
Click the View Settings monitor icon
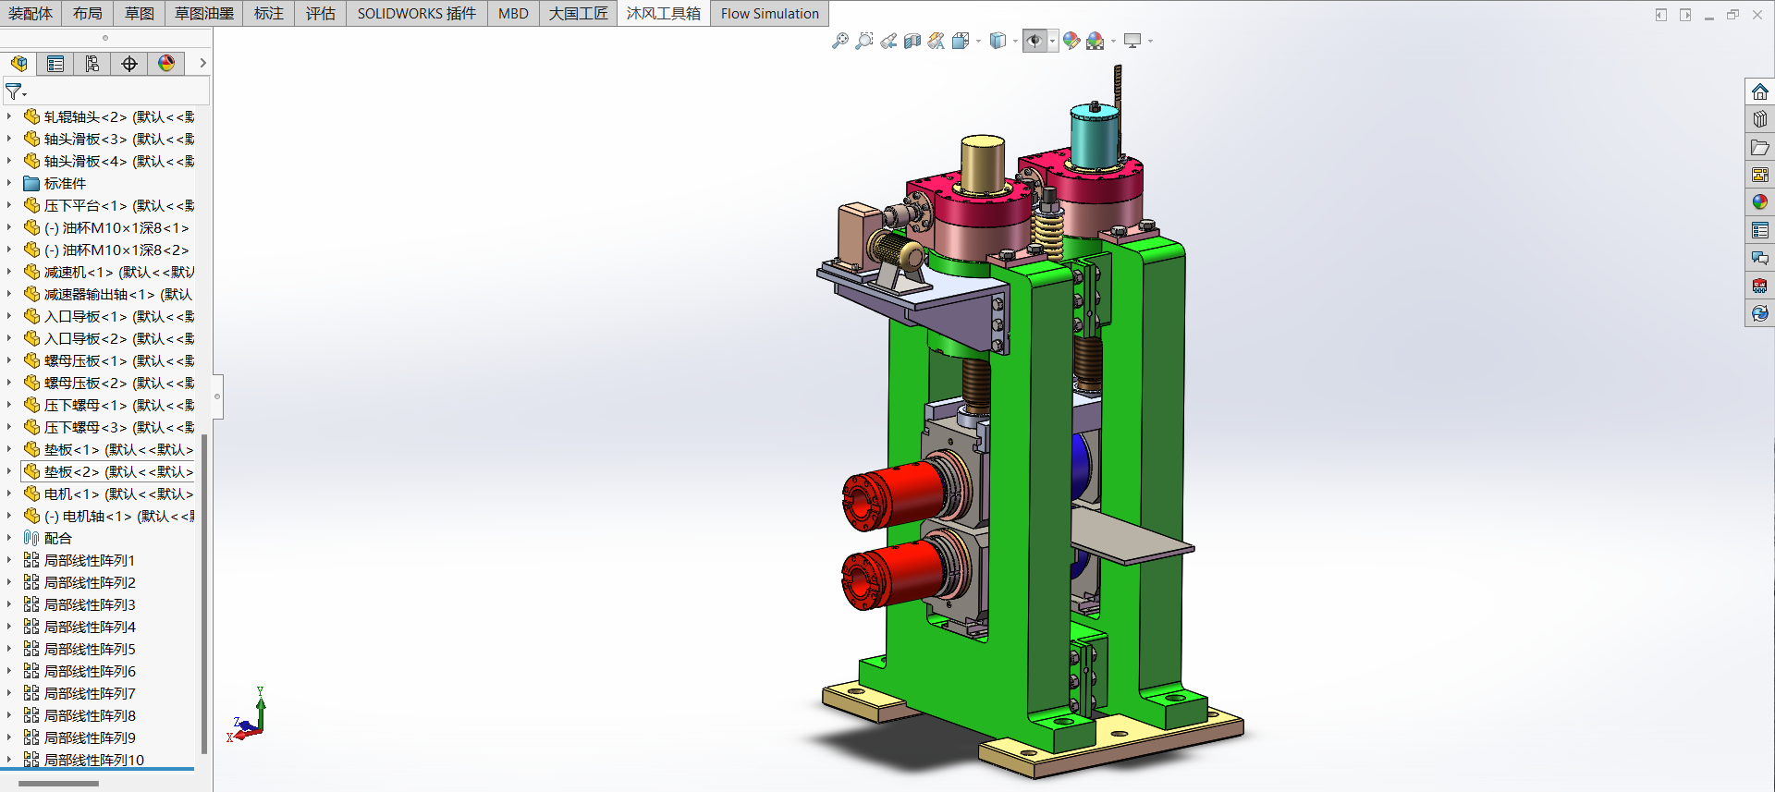click(1132, 41)
